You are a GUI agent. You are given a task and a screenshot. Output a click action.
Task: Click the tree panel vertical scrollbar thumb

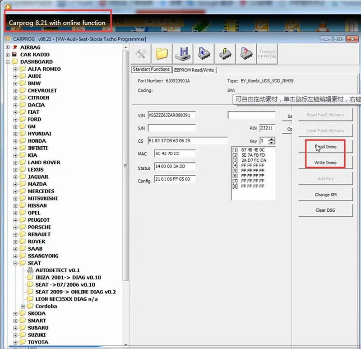(126, 165)
